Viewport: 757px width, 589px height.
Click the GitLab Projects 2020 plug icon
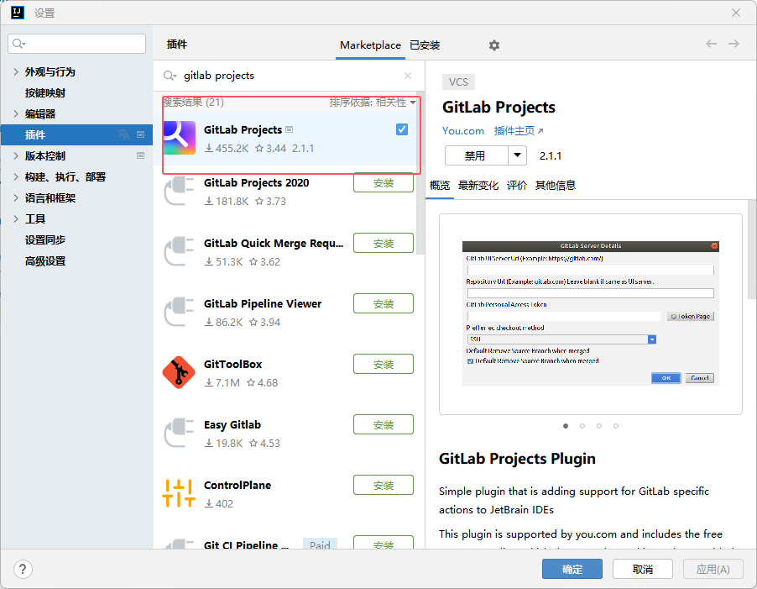(x=179, y=192)
